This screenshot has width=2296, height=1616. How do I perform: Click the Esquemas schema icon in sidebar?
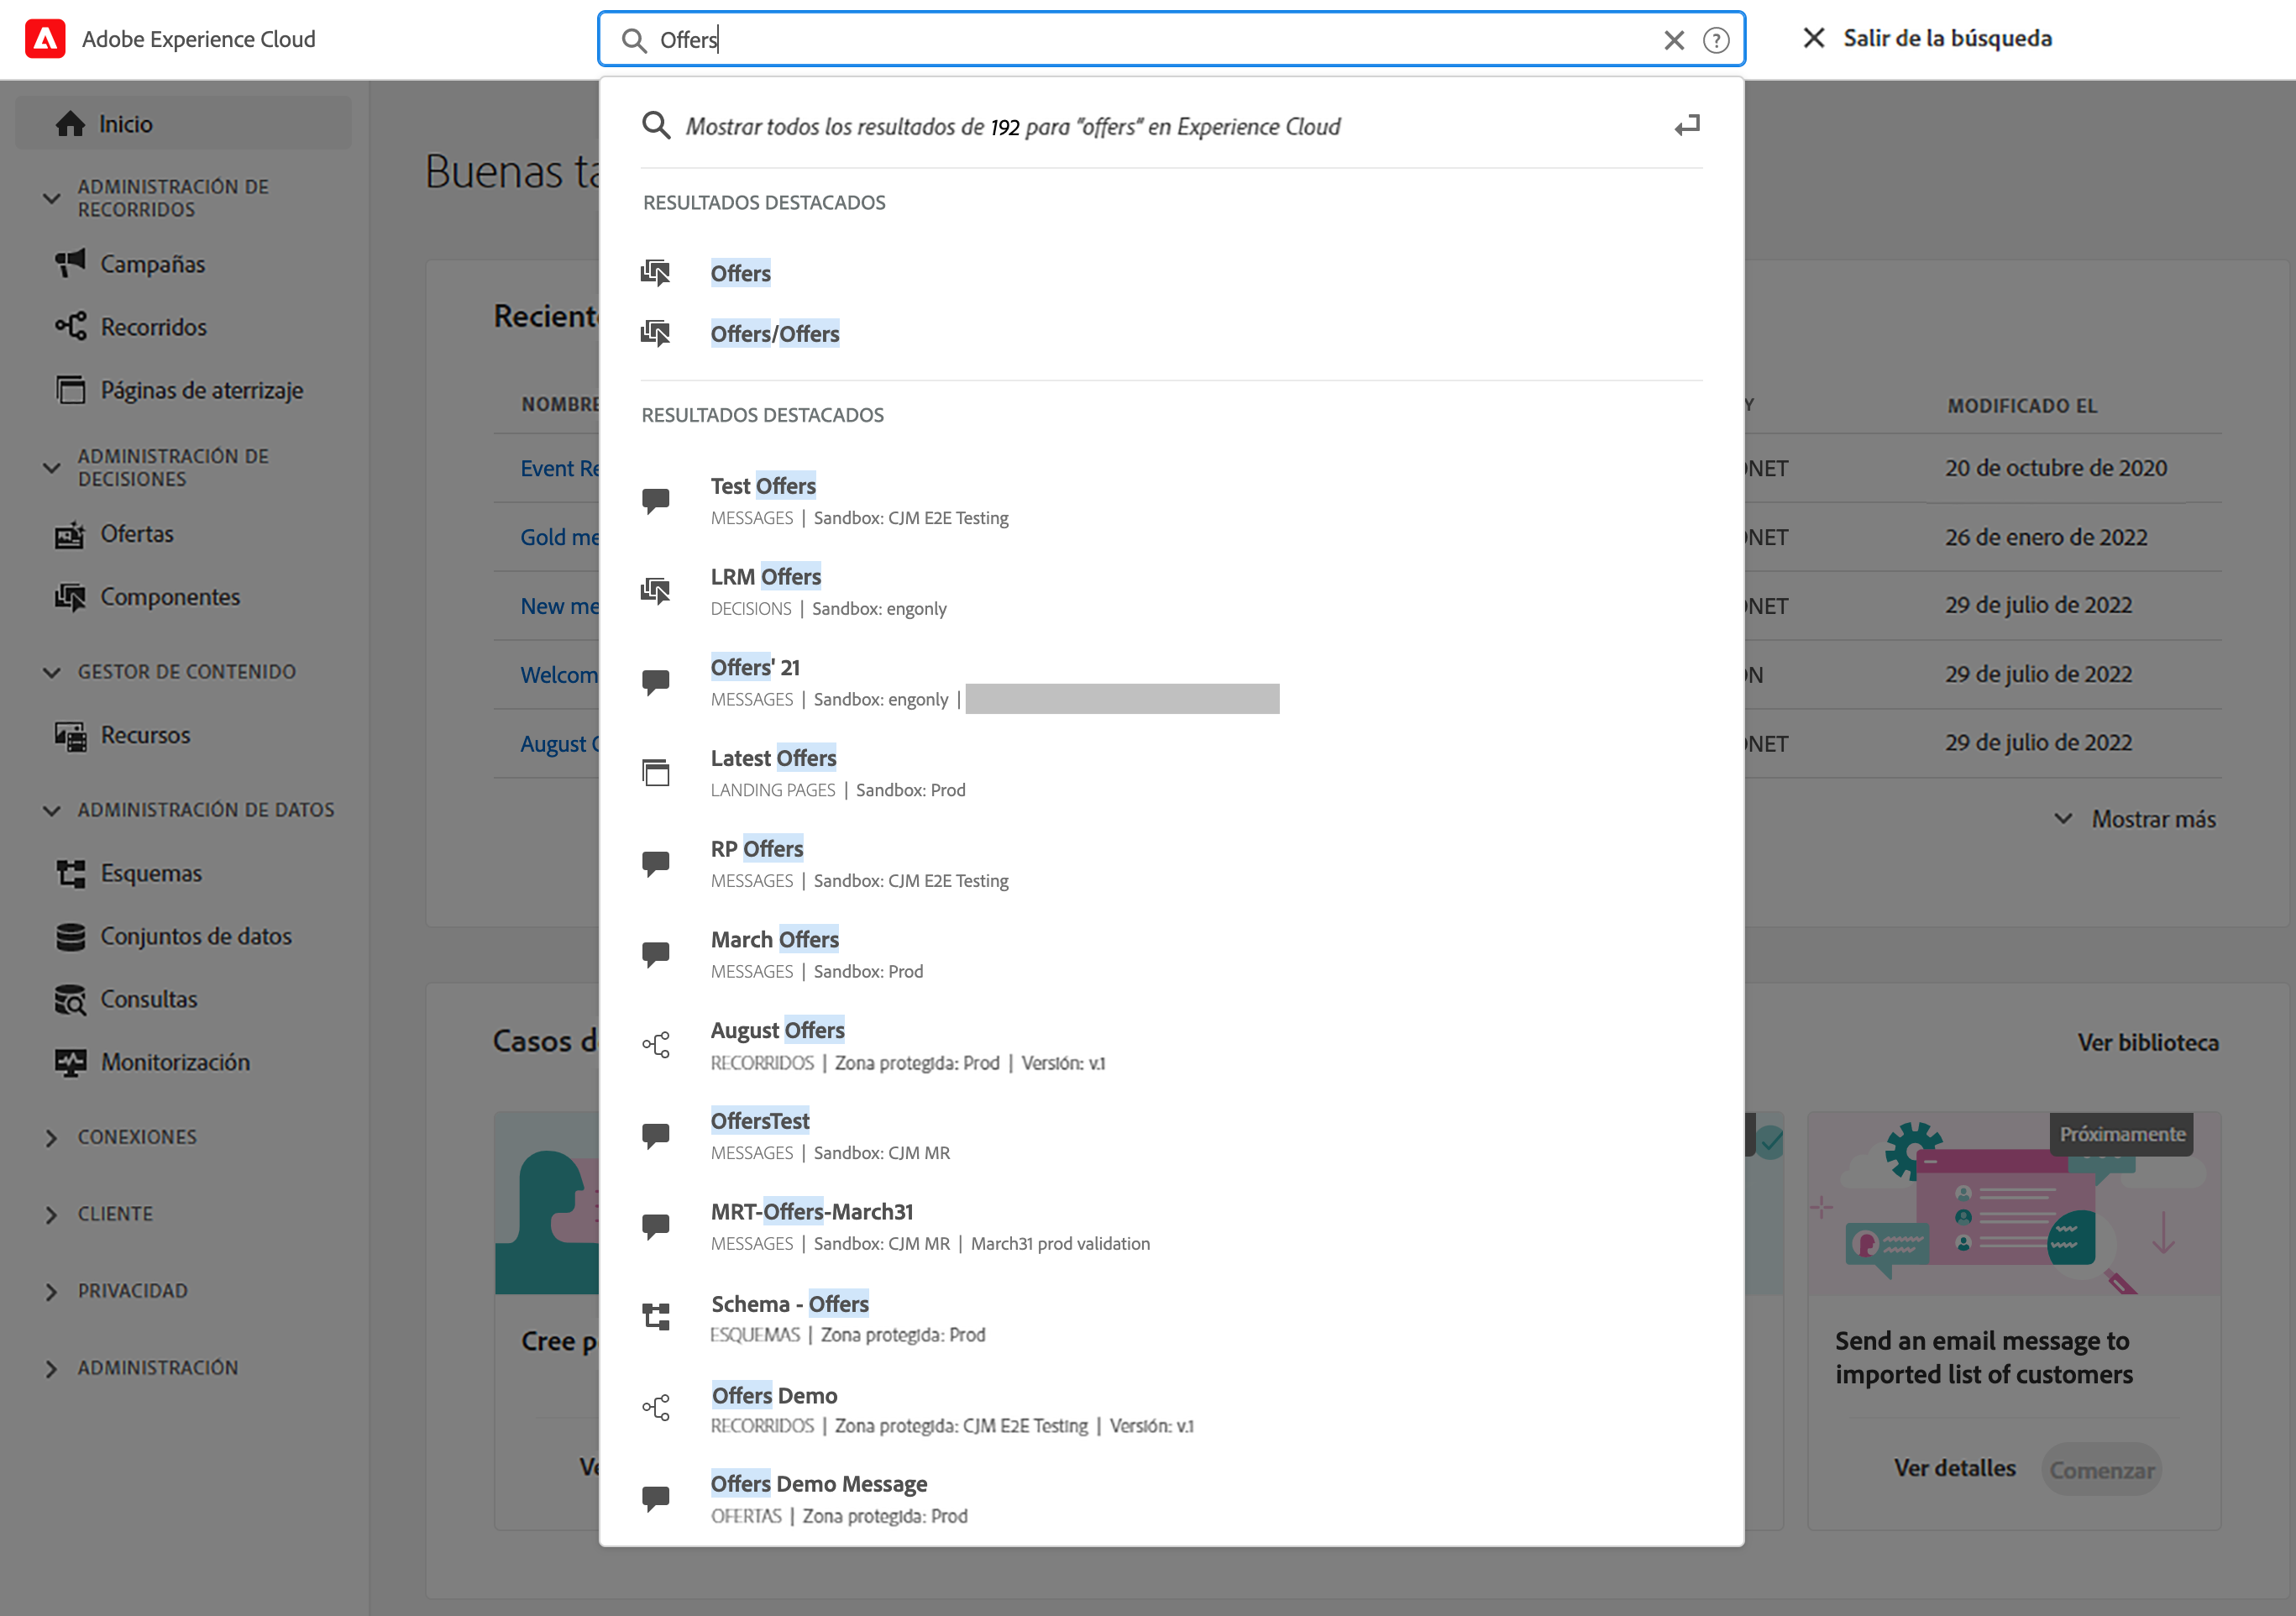[x=70, y=873]
